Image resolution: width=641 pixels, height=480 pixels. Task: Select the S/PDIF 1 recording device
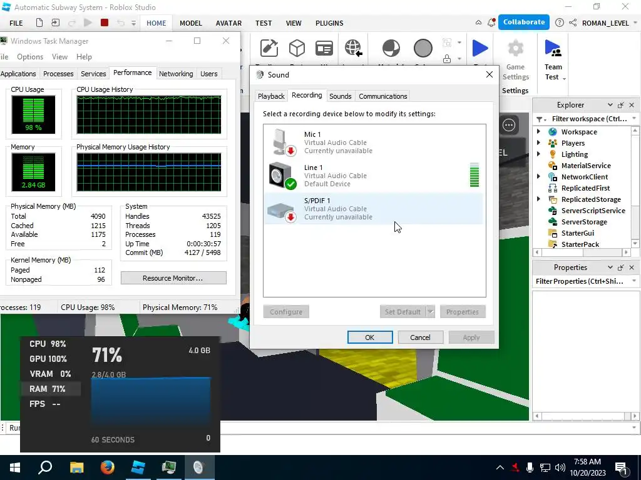(x=374, y=208)
